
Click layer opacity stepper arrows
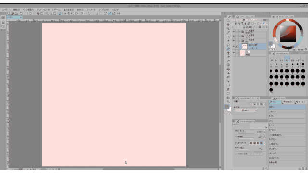point(267,20)
